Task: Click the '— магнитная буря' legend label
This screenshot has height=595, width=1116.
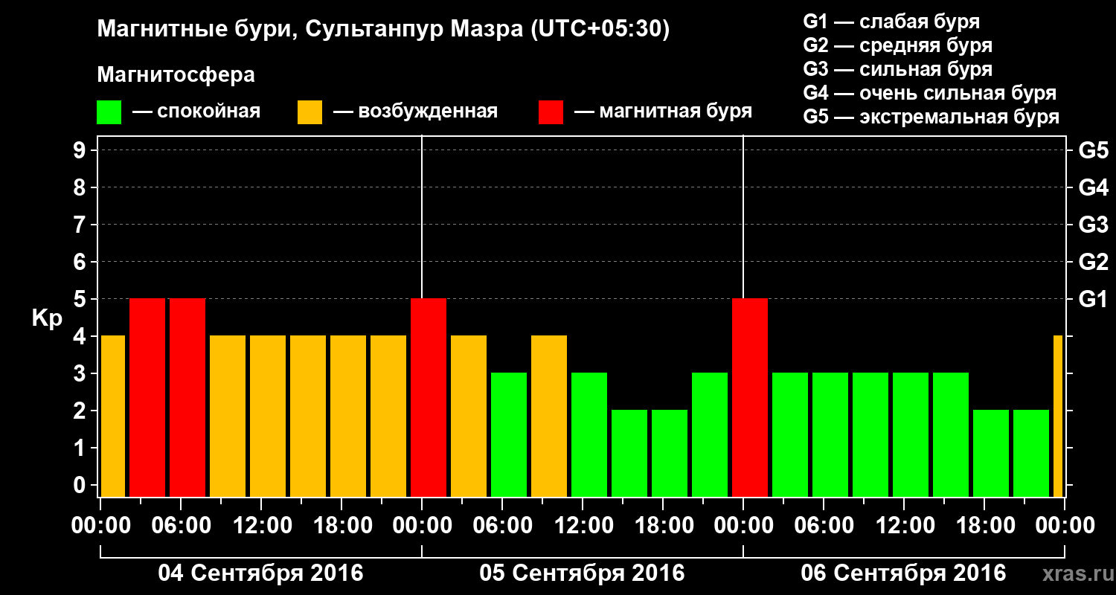Action: 663,112
